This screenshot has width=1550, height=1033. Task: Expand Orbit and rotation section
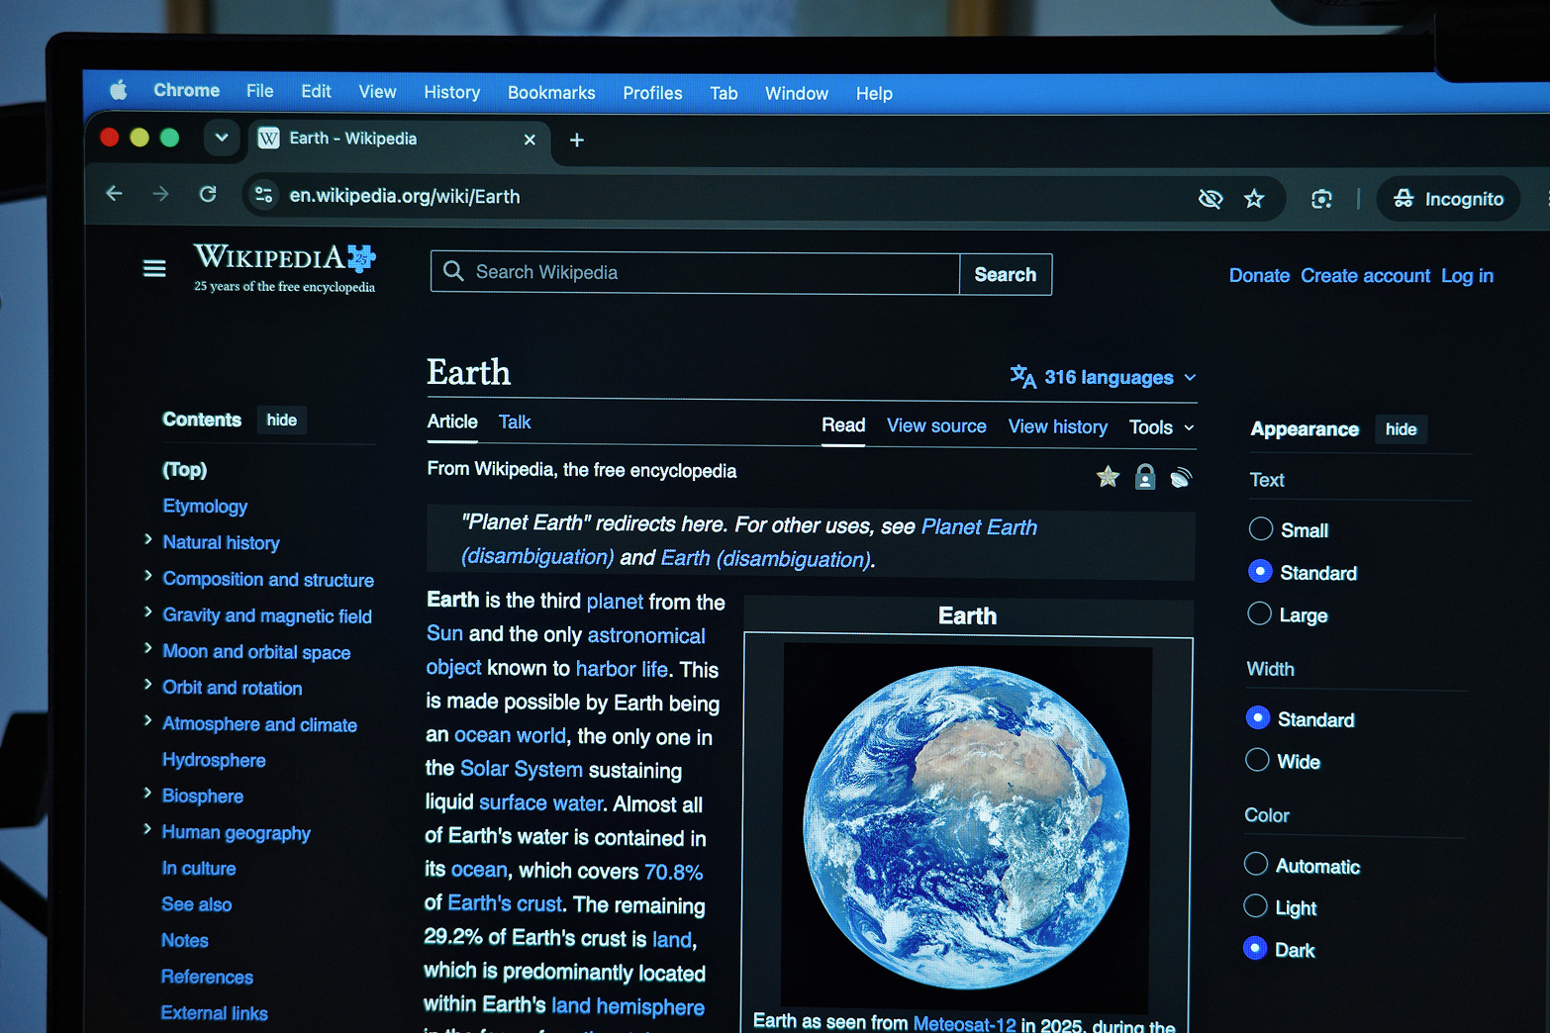pyautogui.click(x=147, y=685)
